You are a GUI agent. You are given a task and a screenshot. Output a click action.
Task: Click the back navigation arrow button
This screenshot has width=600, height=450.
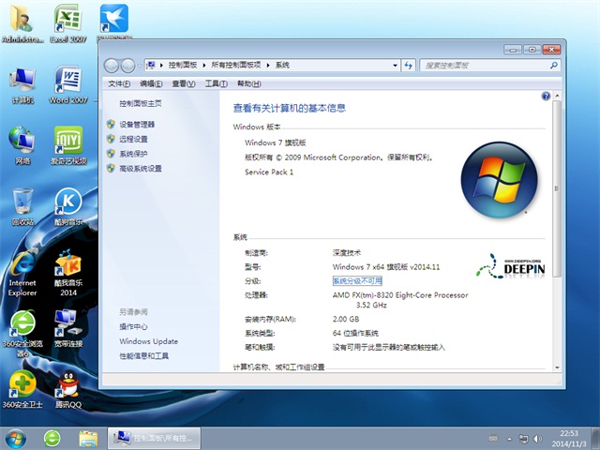tap(113, 65)
